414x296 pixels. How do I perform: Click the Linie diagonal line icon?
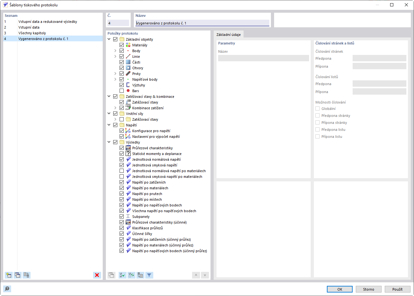128,57
